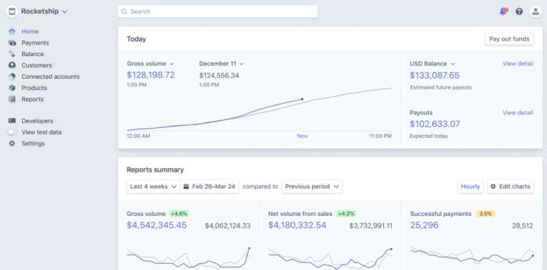
Task: Open notifications bell icon
Action: pos(503,11)
